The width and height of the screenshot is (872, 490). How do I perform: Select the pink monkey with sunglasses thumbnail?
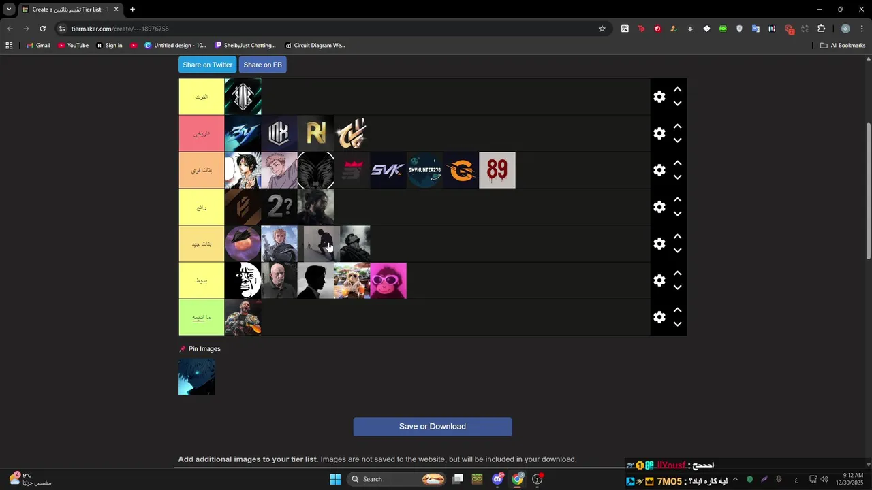(x=388, y=280)
